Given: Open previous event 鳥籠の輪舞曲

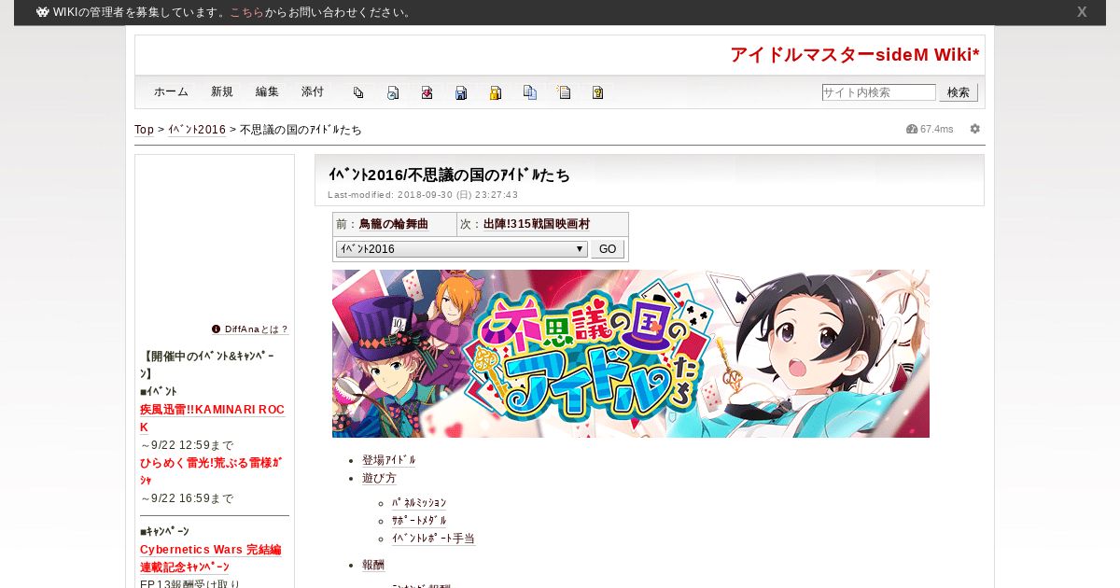Looking at the screenshot, I should 393,224.
